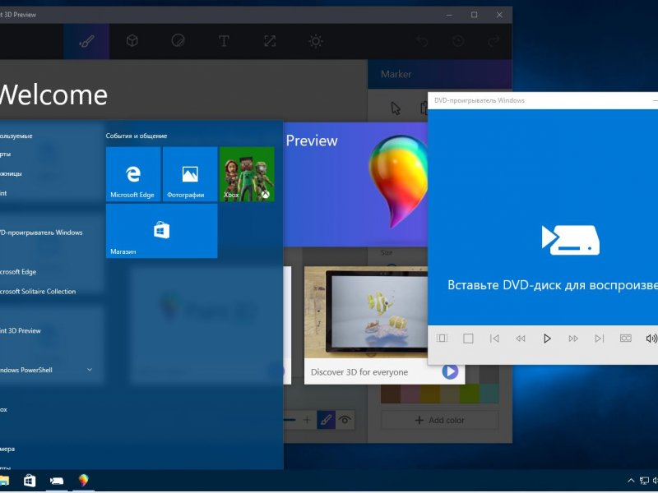Start playback in the DVD player
This screenshot has height=493, width=658.
[x=547, y=339]
